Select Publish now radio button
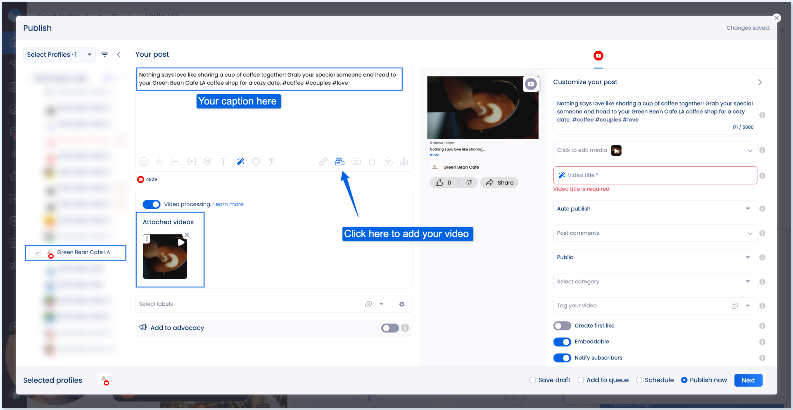The width and height of the screenshot is (793, 410). point(684,380)
